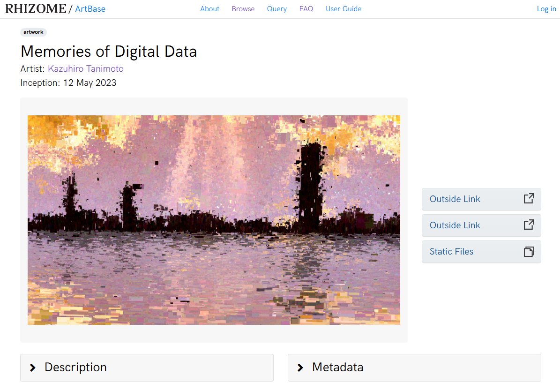Open the Query page
Viewport: 560px width, 390px height.
point(277,9)
